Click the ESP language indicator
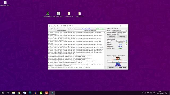This screenshot has height=95, width=170. (x=154, y=93)
